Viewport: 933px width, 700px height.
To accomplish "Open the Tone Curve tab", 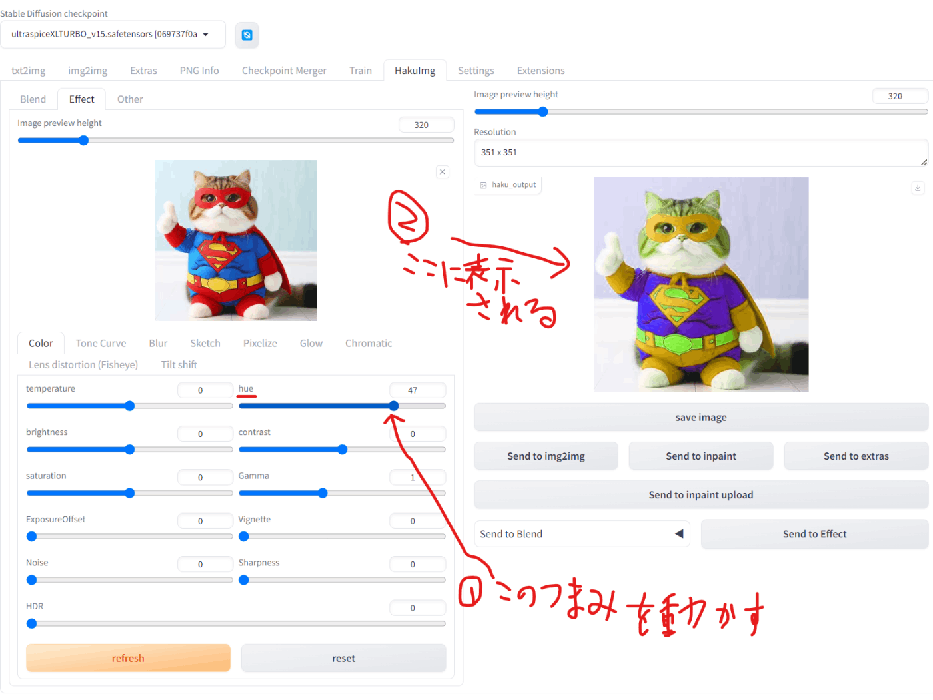I will pos(101,344).
